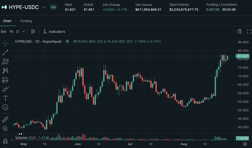Open the 10x leverage selector

(53, 7)
